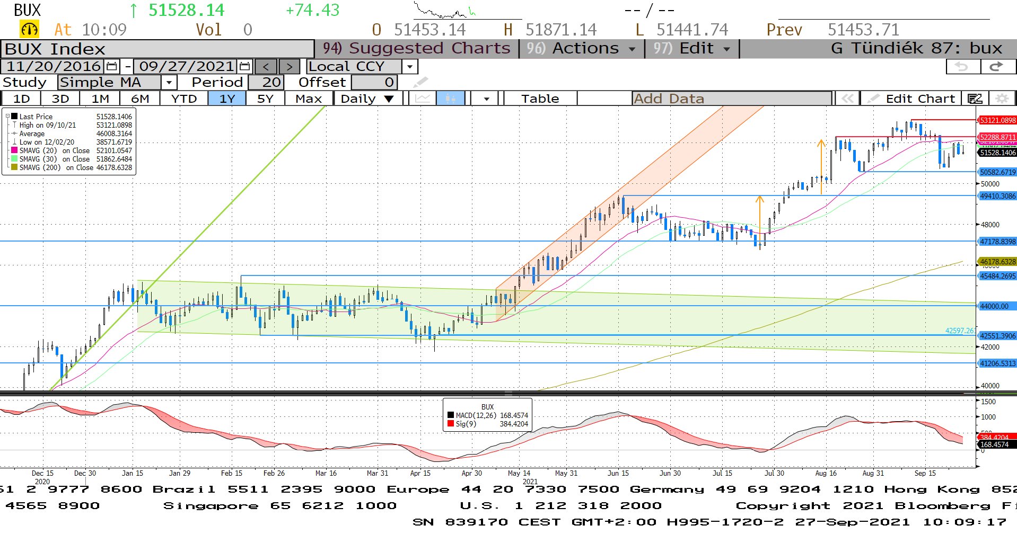The height and width of the screenshot is (543, 1017).
Task: Select the candlestick chart type icon
Action: tap(451, 99)
